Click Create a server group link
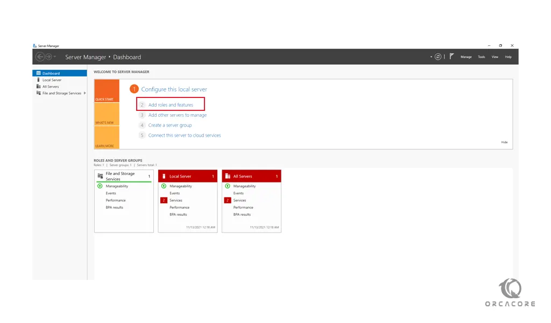The image size is (551, 323). click(x=170, y=125)
